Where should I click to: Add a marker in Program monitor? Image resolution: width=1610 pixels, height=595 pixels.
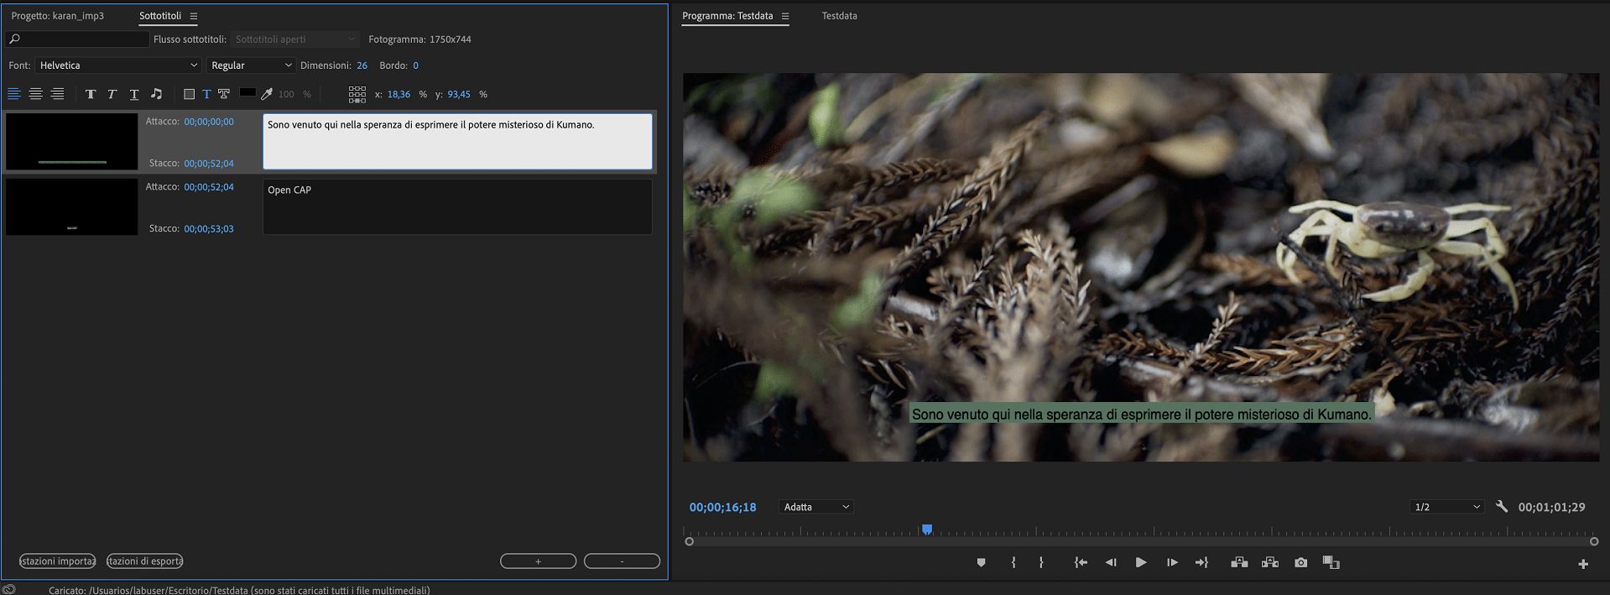[981, 562]
